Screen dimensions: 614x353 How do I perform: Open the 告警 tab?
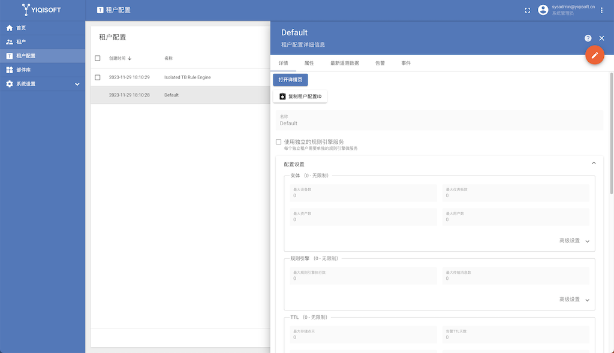point(380,63)
